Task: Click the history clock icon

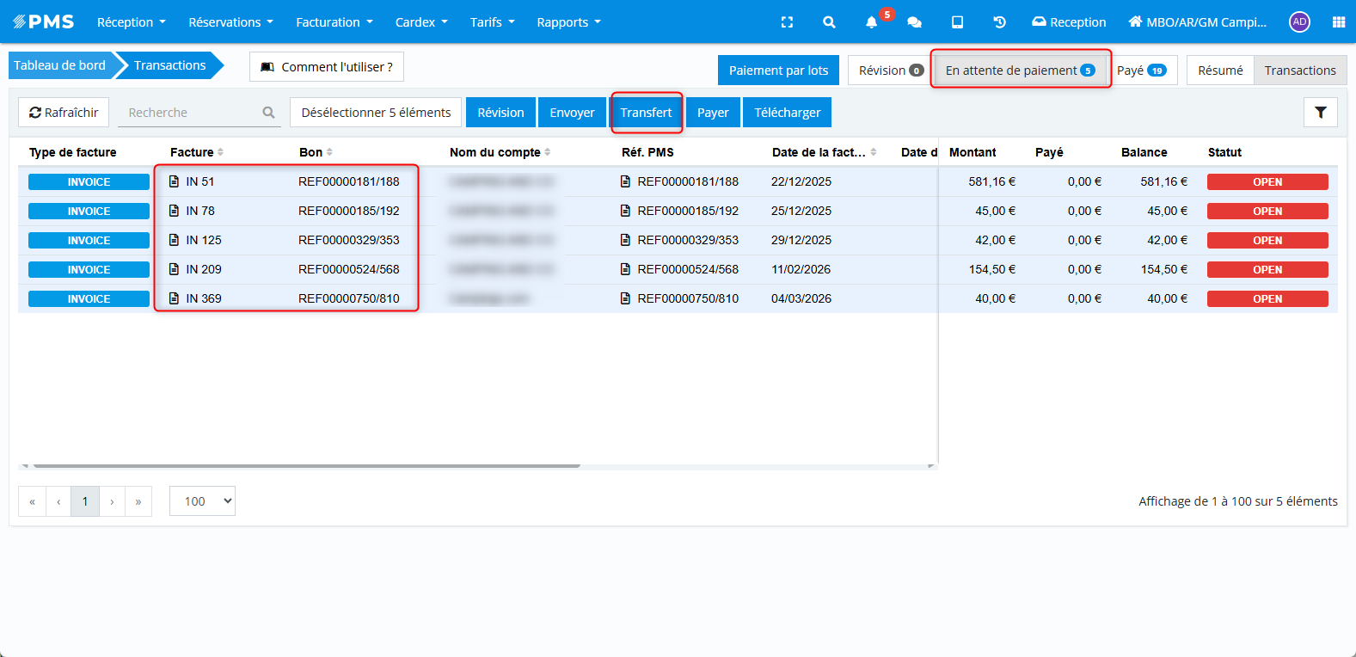Action: pos(999,22)
